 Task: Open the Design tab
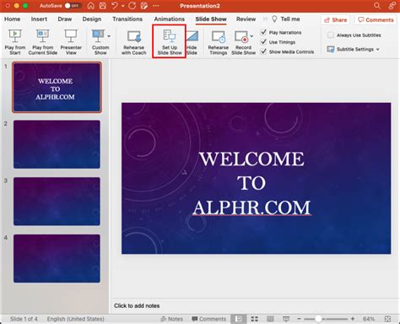pyautogui.click(x=92, y=19)
